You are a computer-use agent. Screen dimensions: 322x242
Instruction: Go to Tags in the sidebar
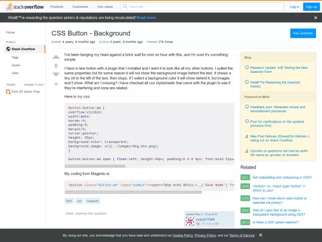[15, 57]
